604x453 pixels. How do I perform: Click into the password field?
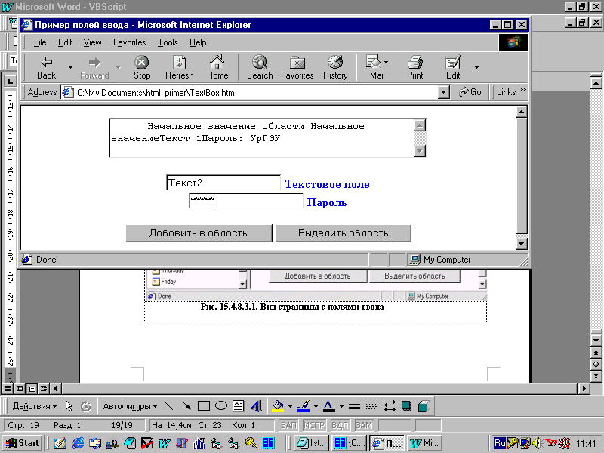[x=246, y=201]
